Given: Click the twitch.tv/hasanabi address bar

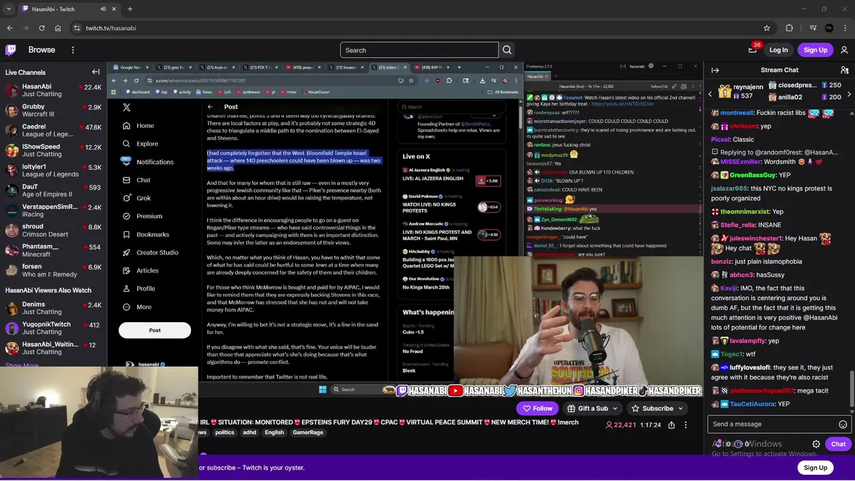Looking at the screenshot, I should 421,28.
